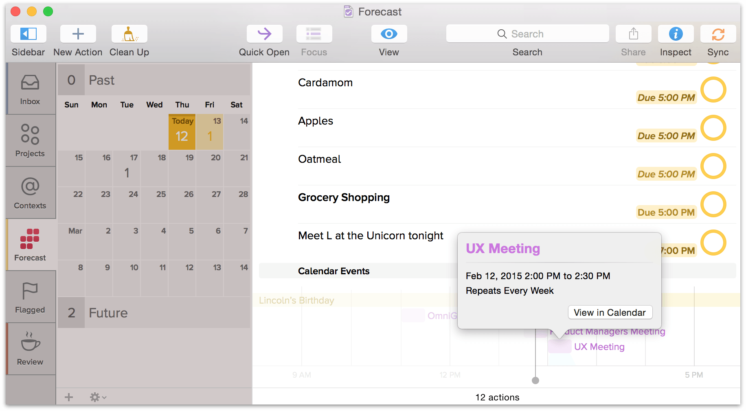Select the Oatmeal action title
The image size is (746, 411).
(320, 159)
